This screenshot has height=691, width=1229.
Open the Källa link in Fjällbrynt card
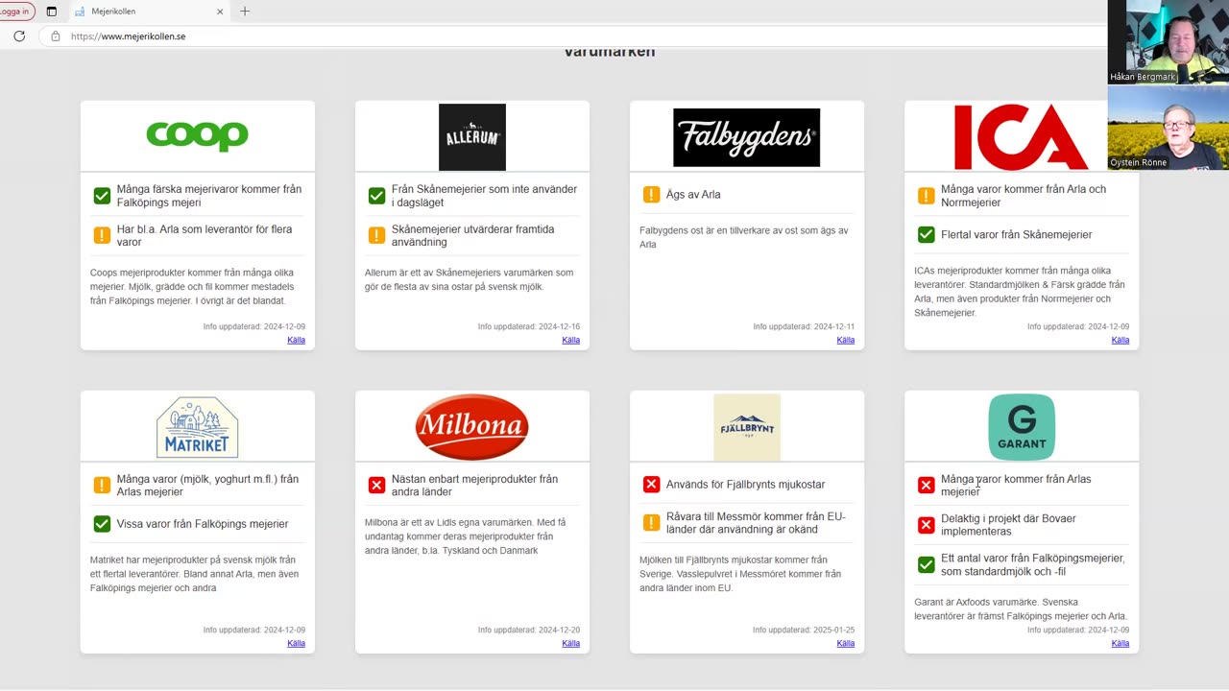click(x=845, y=643)
